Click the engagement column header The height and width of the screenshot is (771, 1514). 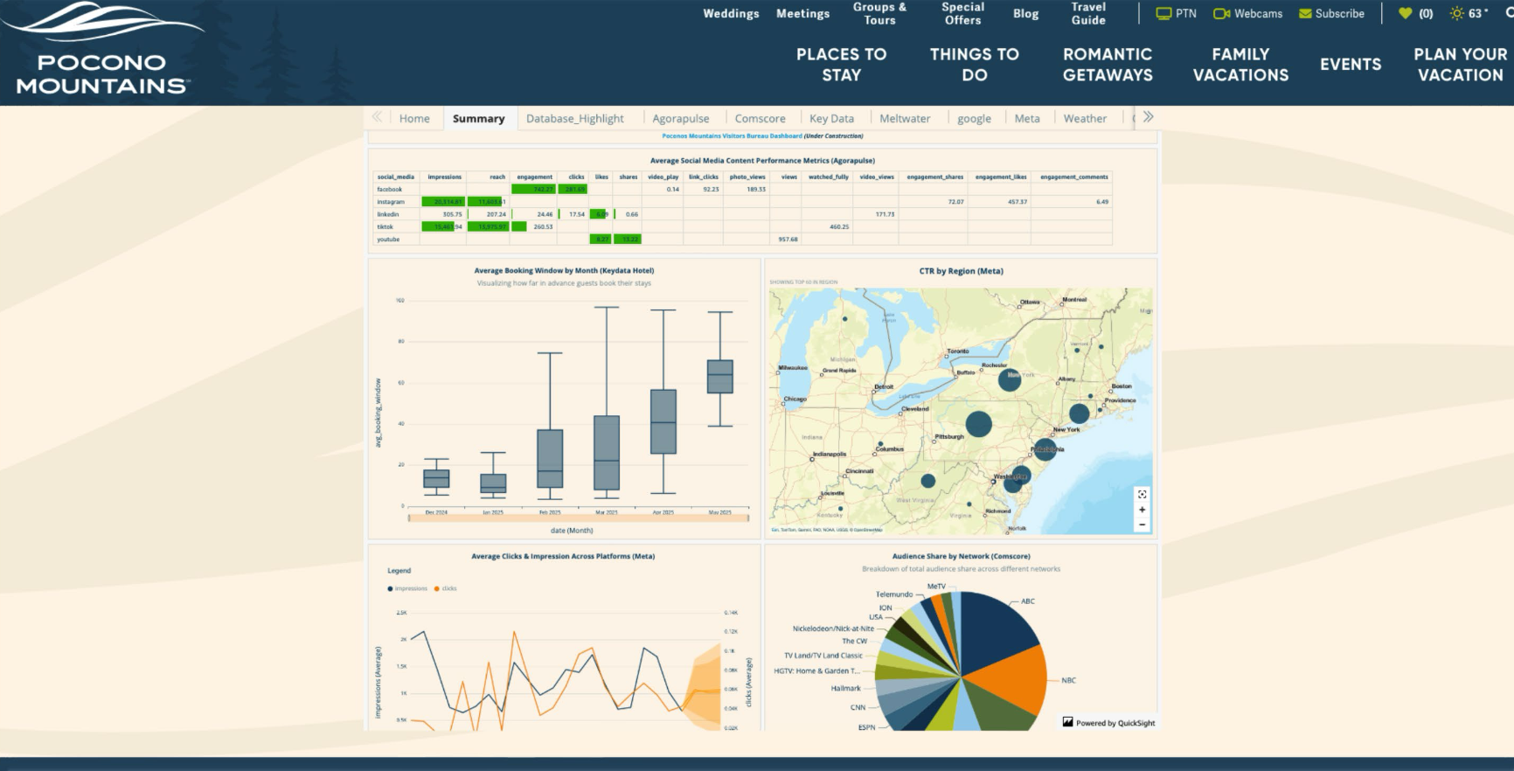(534, 177)
